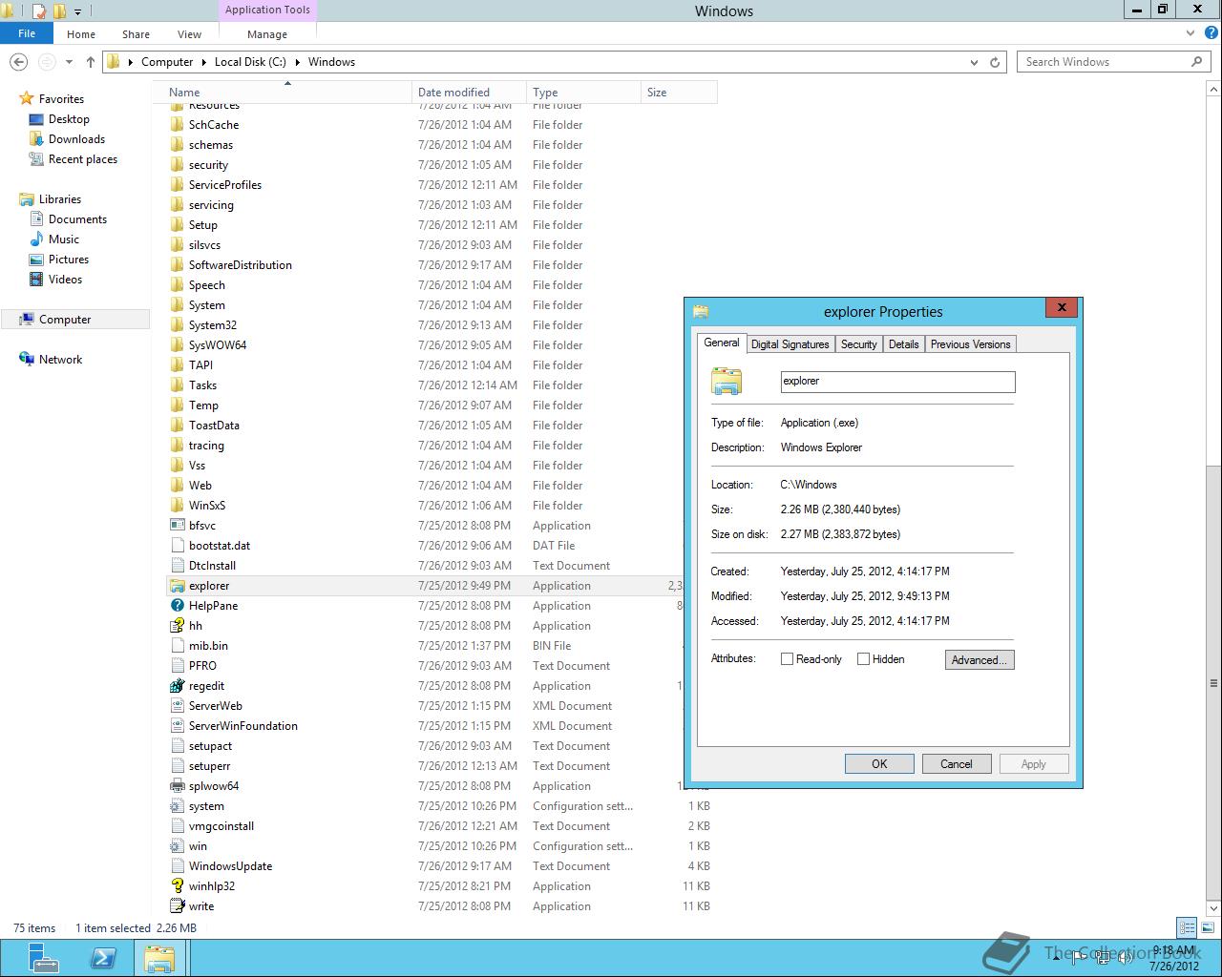Open Advanced attributes dialog

click(979, 660)
